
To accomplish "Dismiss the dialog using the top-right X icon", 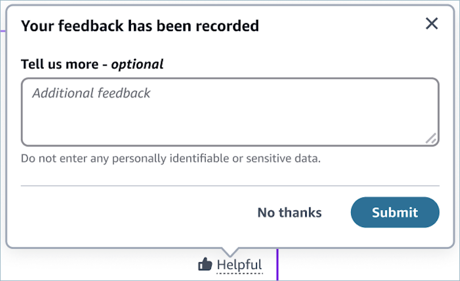I will point(432,24).
